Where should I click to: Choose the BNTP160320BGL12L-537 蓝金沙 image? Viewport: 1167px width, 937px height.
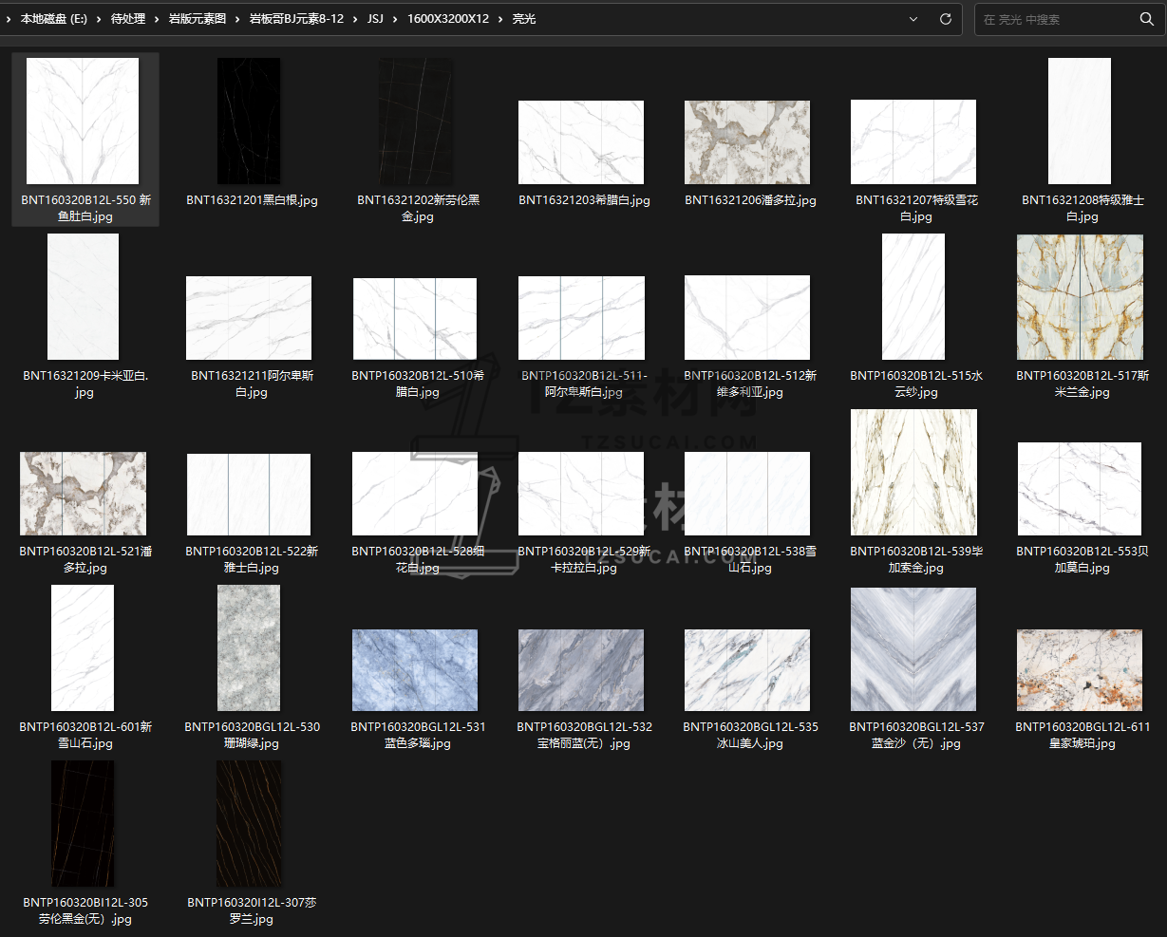tap(913, 648)
